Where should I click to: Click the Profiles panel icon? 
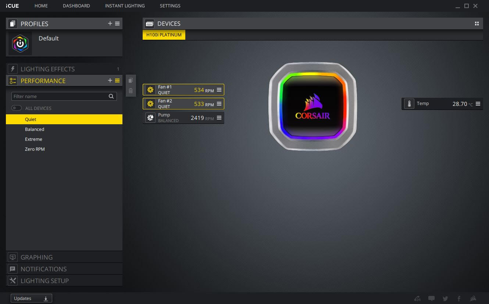(x=13, y=24)
